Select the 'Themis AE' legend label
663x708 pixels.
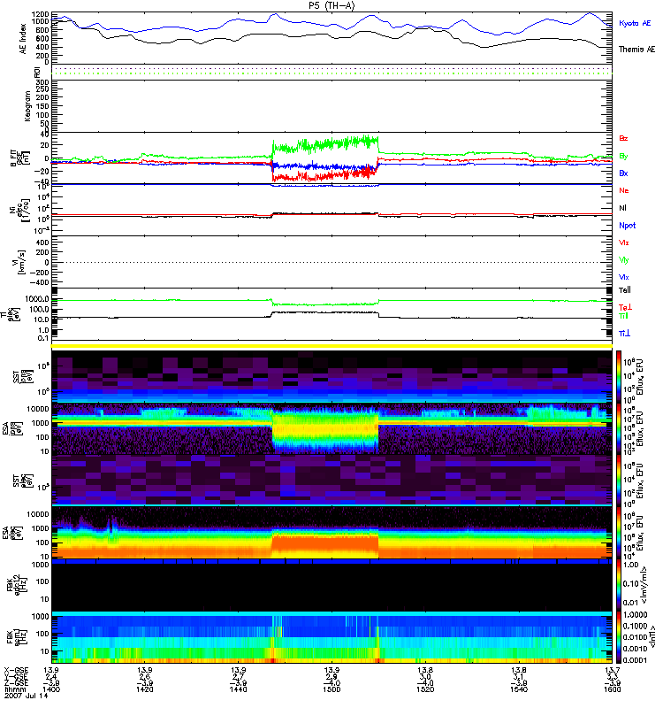pyautogui.click(x=636, y=50)
